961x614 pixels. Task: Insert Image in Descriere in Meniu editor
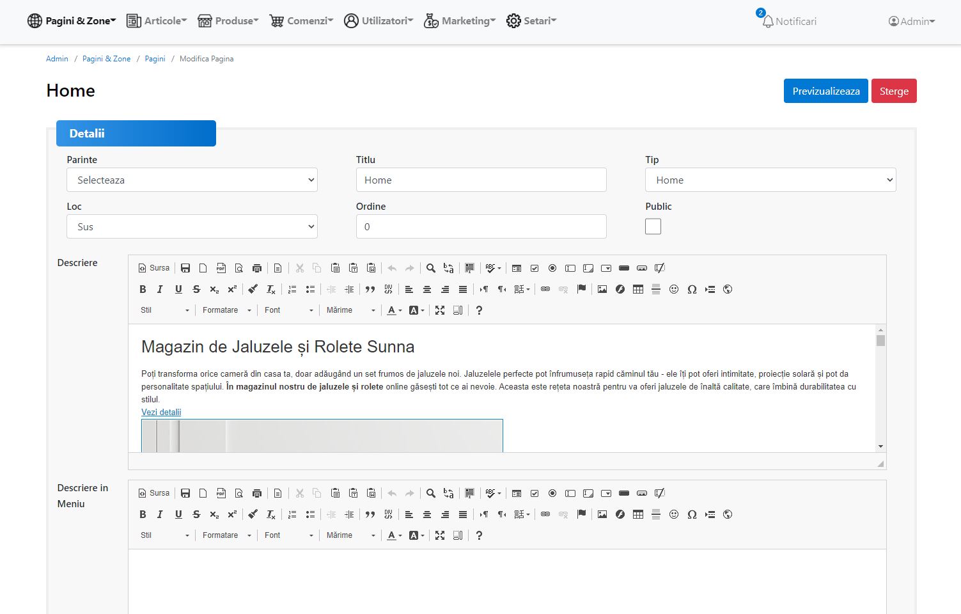point(602,514)
